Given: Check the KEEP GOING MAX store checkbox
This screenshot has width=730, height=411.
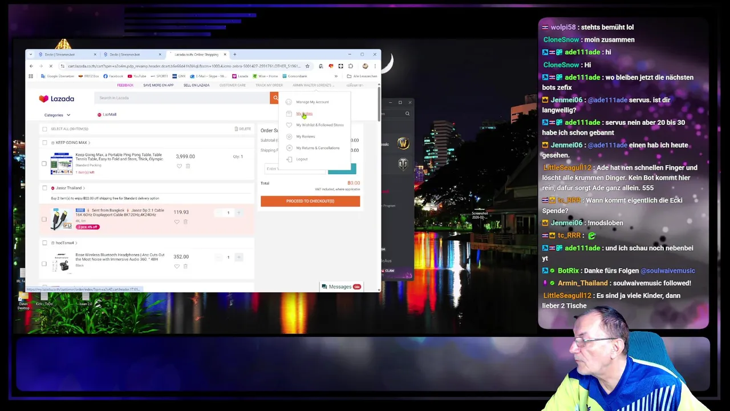Looking at the screenshot, I should pos(44,143).
